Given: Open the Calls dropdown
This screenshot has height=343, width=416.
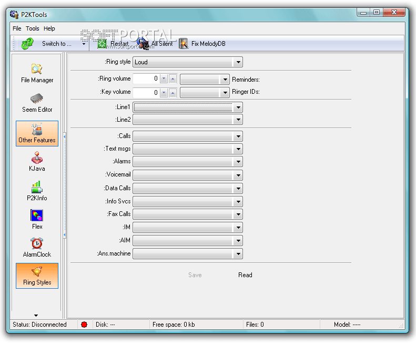Looking at the screenshot, I should click(188, 136).
